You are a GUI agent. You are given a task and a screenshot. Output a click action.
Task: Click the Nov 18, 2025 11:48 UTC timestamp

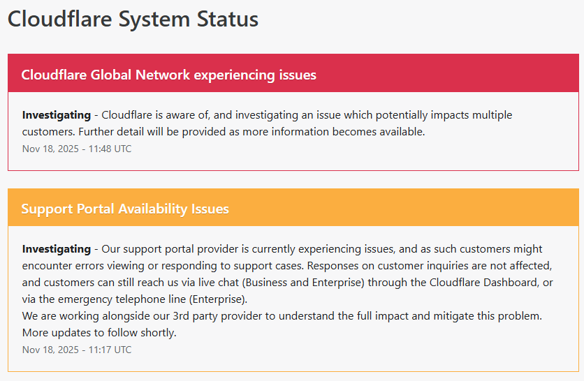coord(77,149)
